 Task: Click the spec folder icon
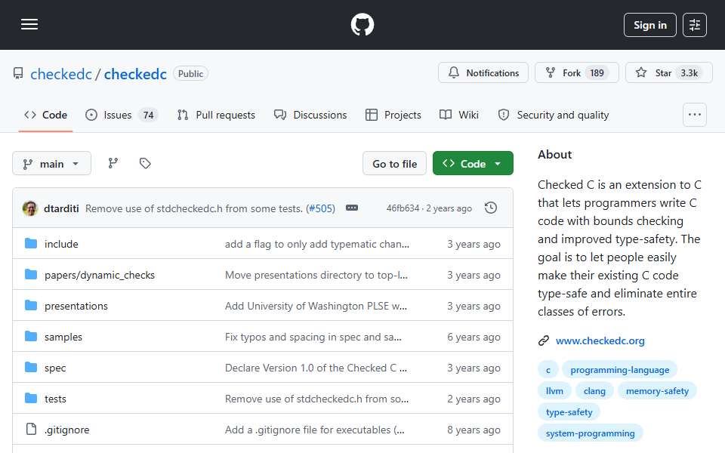click(x=31, y=368)
